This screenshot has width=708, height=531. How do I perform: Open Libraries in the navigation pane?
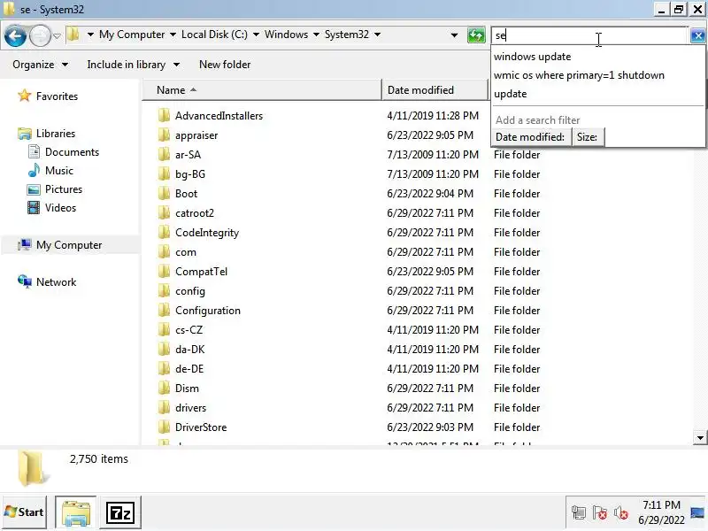[x=56, y=134]
